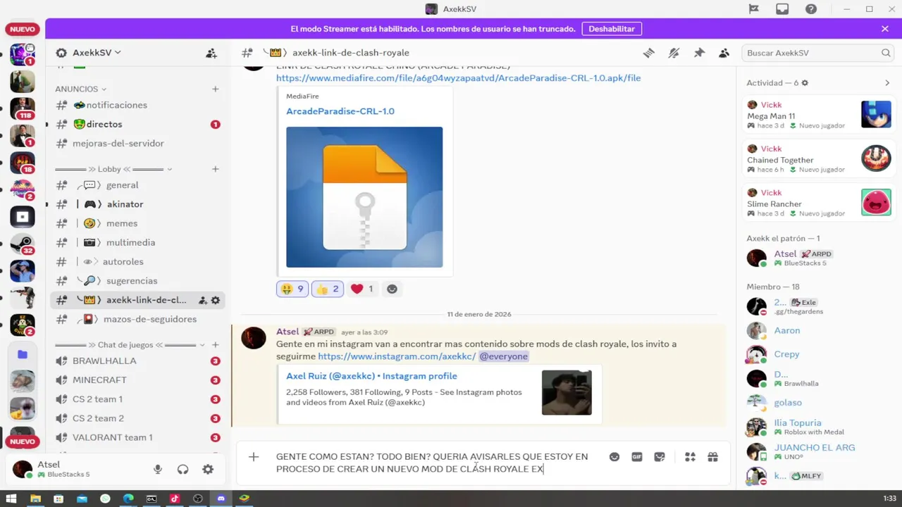This screenshot has height=507, width=902.
Task: Toggle the thumbs-up reaction with 2
Action: pyautogui.click(x=327, y=289)
